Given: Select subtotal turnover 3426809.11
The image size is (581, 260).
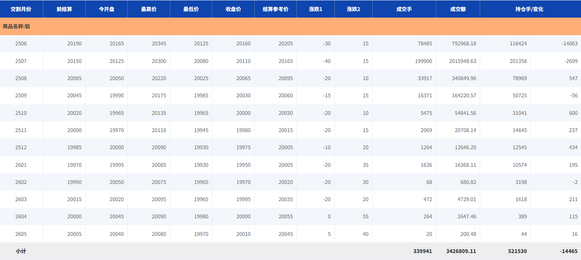Looking at the screenshot, I should (x=461, y=251).
